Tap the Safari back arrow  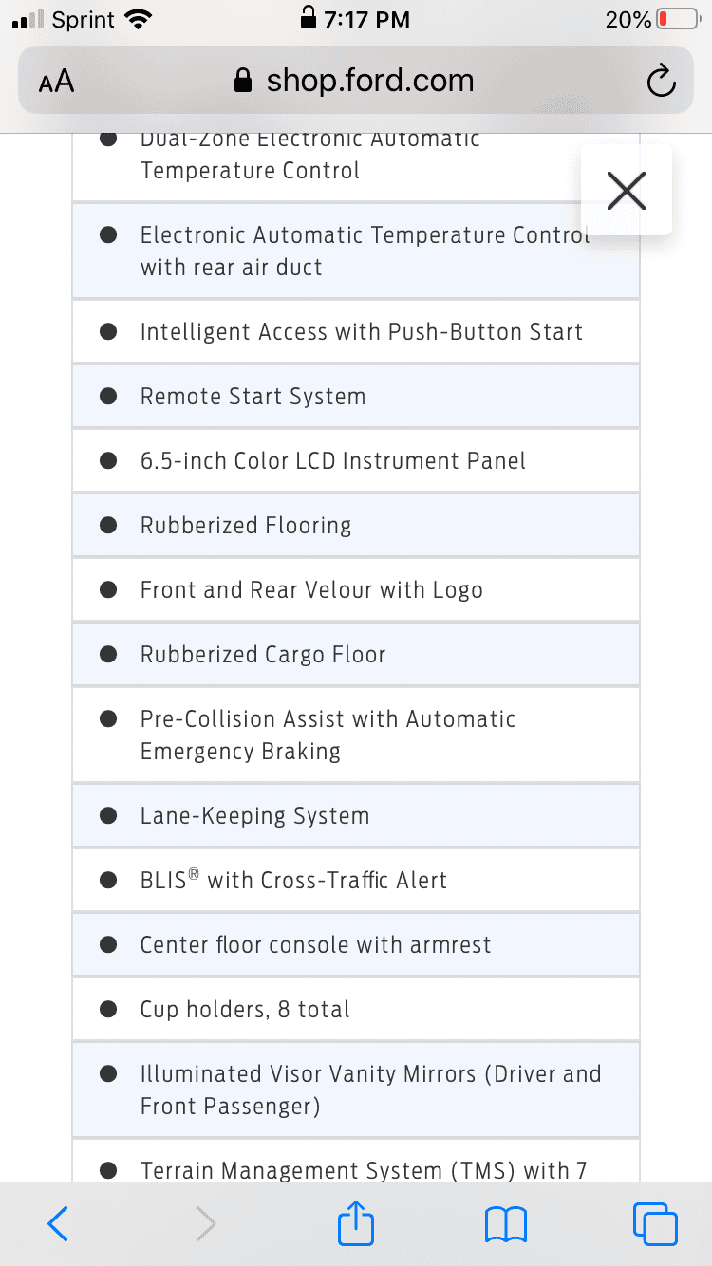click(58, 1224)
